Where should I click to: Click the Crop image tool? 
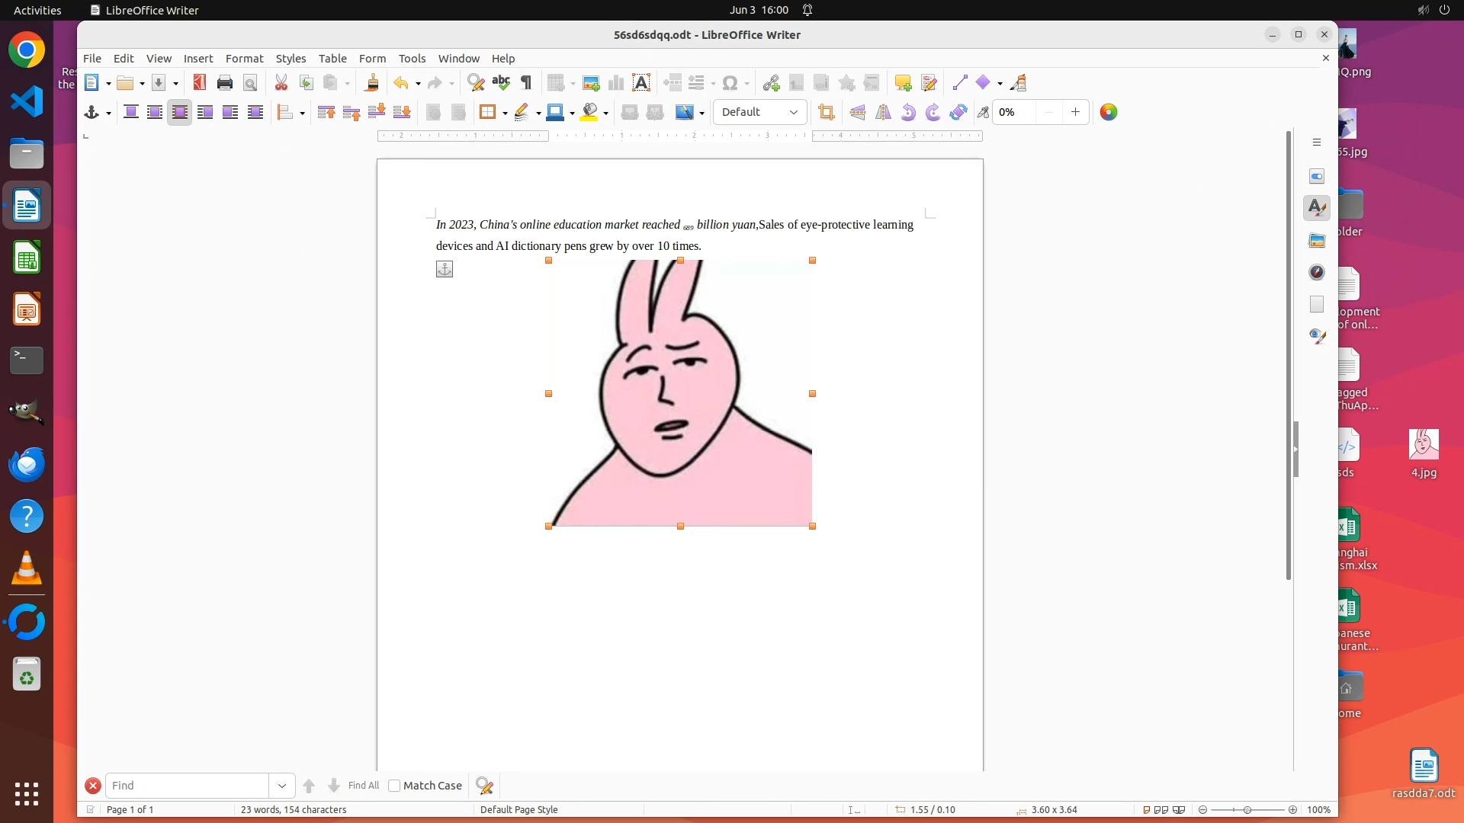[826, 113]
